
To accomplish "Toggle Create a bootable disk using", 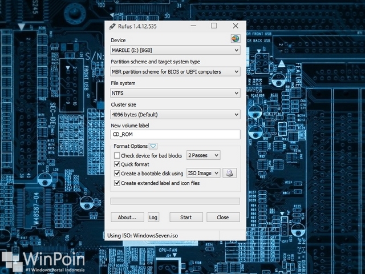I will tap(117, 174).
